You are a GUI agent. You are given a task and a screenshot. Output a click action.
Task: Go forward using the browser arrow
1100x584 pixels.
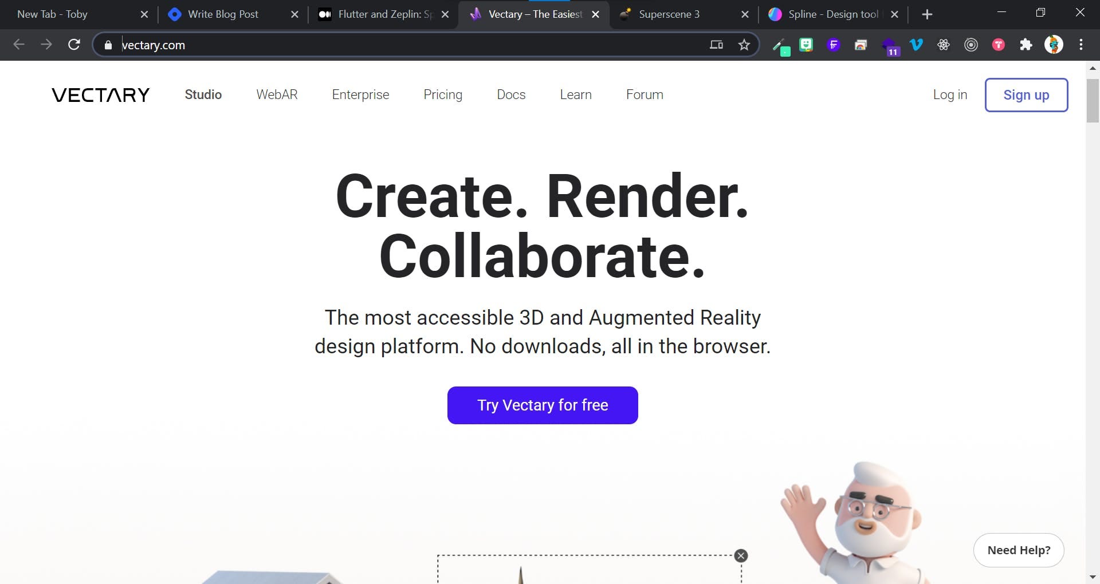(x=46, y=45)
